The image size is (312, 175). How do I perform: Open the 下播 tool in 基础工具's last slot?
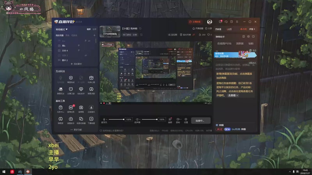pyautogui.click(x=91, y=119)
